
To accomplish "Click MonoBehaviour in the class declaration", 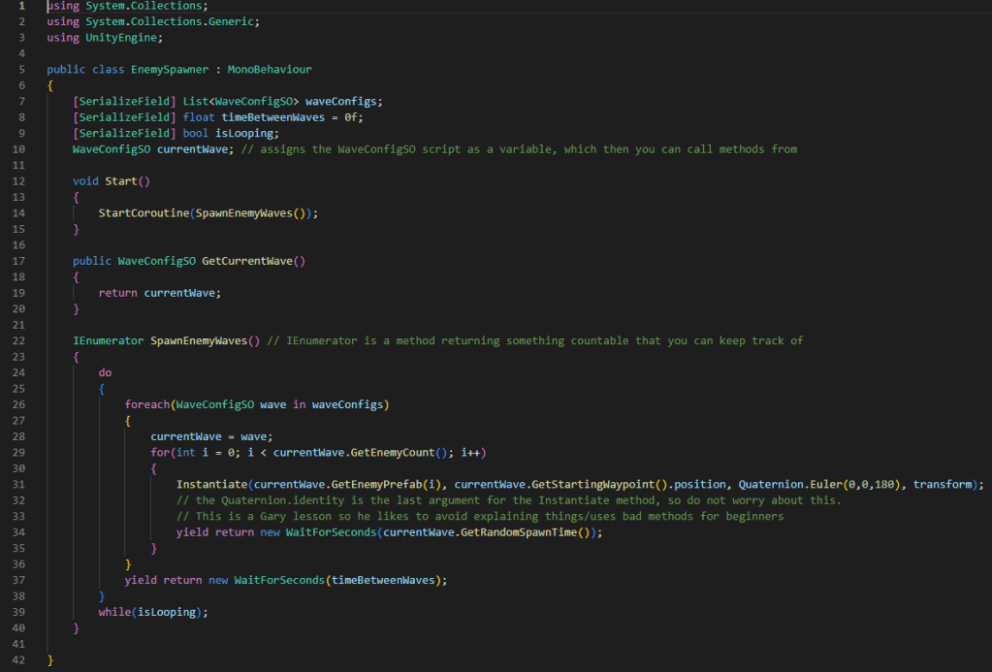I will pyautogui.click(x=270, y=70).
